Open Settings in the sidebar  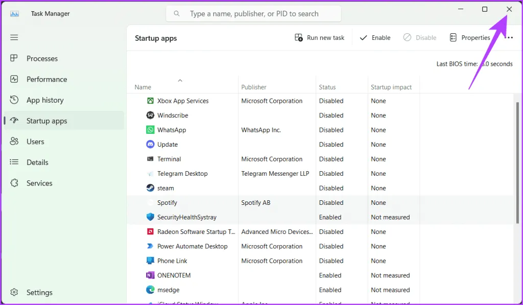point(39,293)
